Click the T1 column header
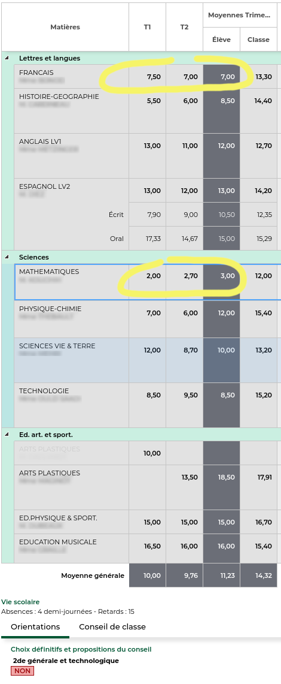 tap(148, 27)
